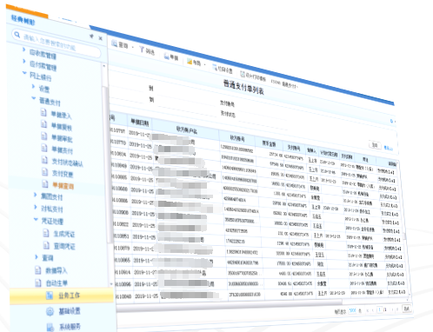The height and width of the screenshot is (332, 433).
Task: Select the 单据查询 menu entry
Action: coord(63,185)
